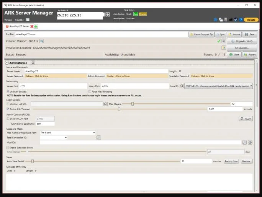Click the search icon beside Total Conversion ID
This screenshot has width=262, height=197.
(99, 138)
